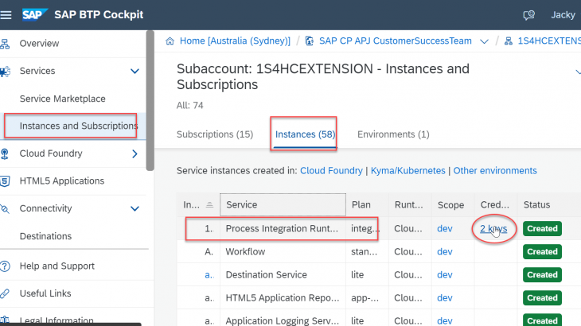Click the Home breadcrumb house icon
Image resolution: width=581 pixels, height=326 pixels.
click(x=170, y=41)
